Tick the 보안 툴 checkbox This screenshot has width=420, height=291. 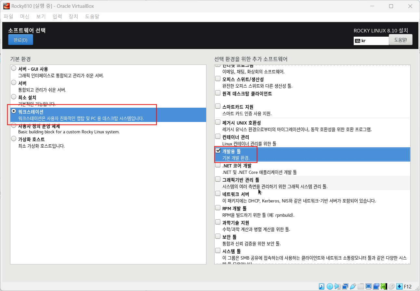(218, 236)
